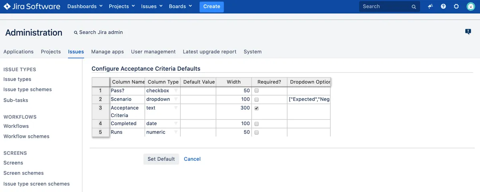480x192 pixels.
Task: Click the Pass? column name cell
Action: pos(127,91)
